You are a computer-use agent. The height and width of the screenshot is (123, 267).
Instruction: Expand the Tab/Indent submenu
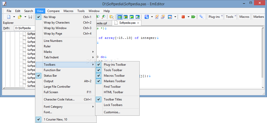click(x=66, y=57)
